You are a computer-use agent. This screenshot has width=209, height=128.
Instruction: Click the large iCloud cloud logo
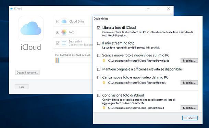click(x=31, y=28)
